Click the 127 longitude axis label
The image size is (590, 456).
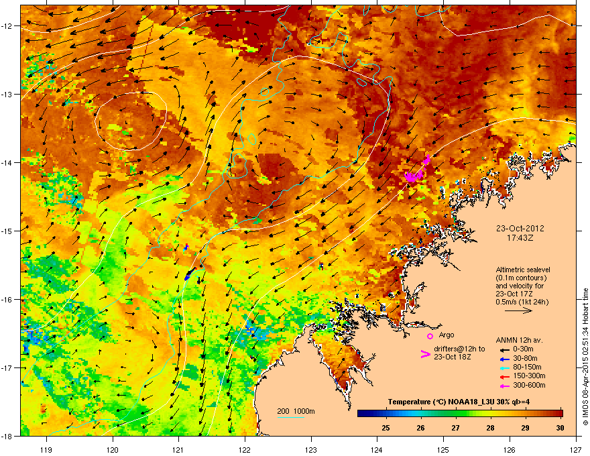pos(576,449)
